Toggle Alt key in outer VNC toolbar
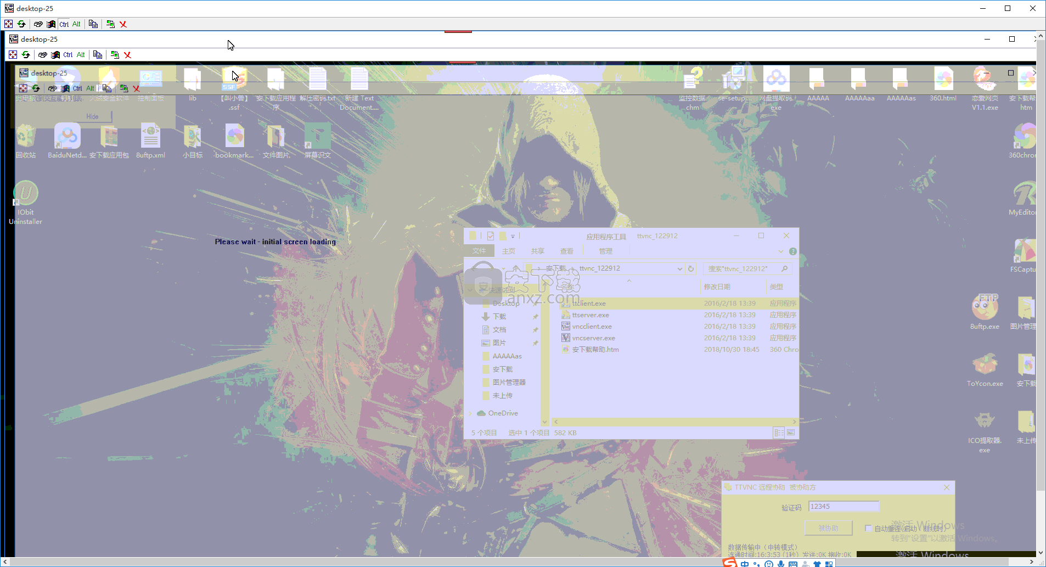Viewport: 1046px width, 567px height. [x=76, y=24]
